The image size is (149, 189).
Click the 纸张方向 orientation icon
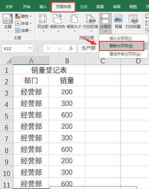[58, 18]
